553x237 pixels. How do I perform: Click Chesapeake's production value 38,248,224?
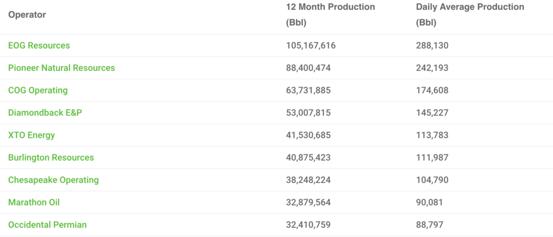point(308,180)
